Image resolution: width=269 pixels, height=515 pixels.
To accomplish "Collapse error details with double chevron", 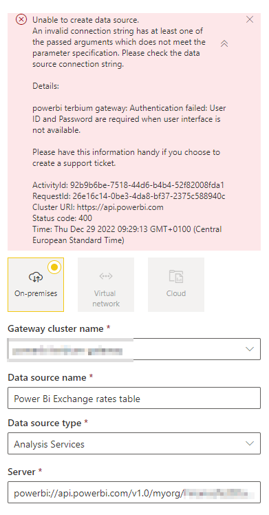I will click(224, 43).
